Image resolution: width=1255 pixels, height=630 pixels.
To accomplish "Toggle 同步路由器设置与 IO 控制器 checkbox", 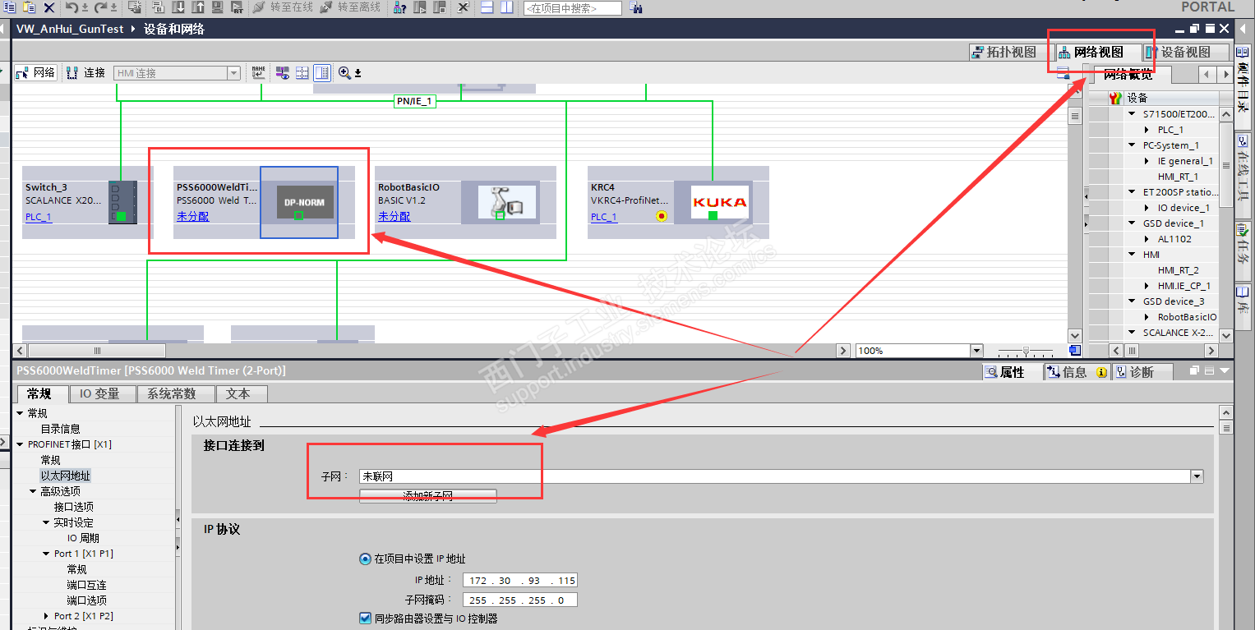I will point(365,619).
